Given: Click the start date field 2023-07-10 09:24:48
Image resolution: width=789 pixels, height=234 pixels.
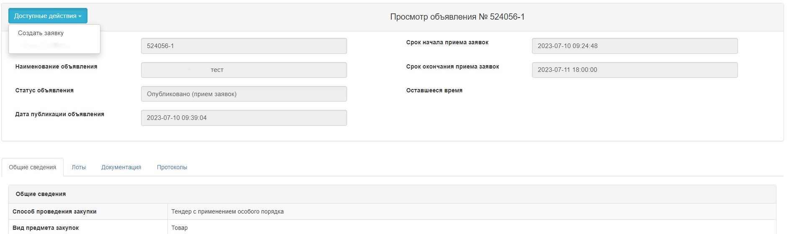Looking at the screenshot, I should [x=635, y=46].
